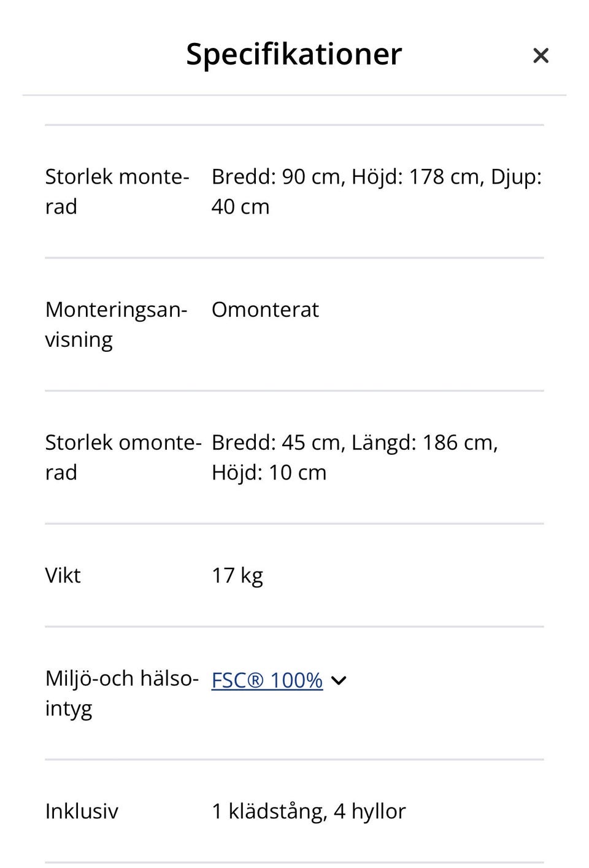Close the Specifikationer panel
The image size is (589, 868).
pyautogui.click(x=541, y=56)
